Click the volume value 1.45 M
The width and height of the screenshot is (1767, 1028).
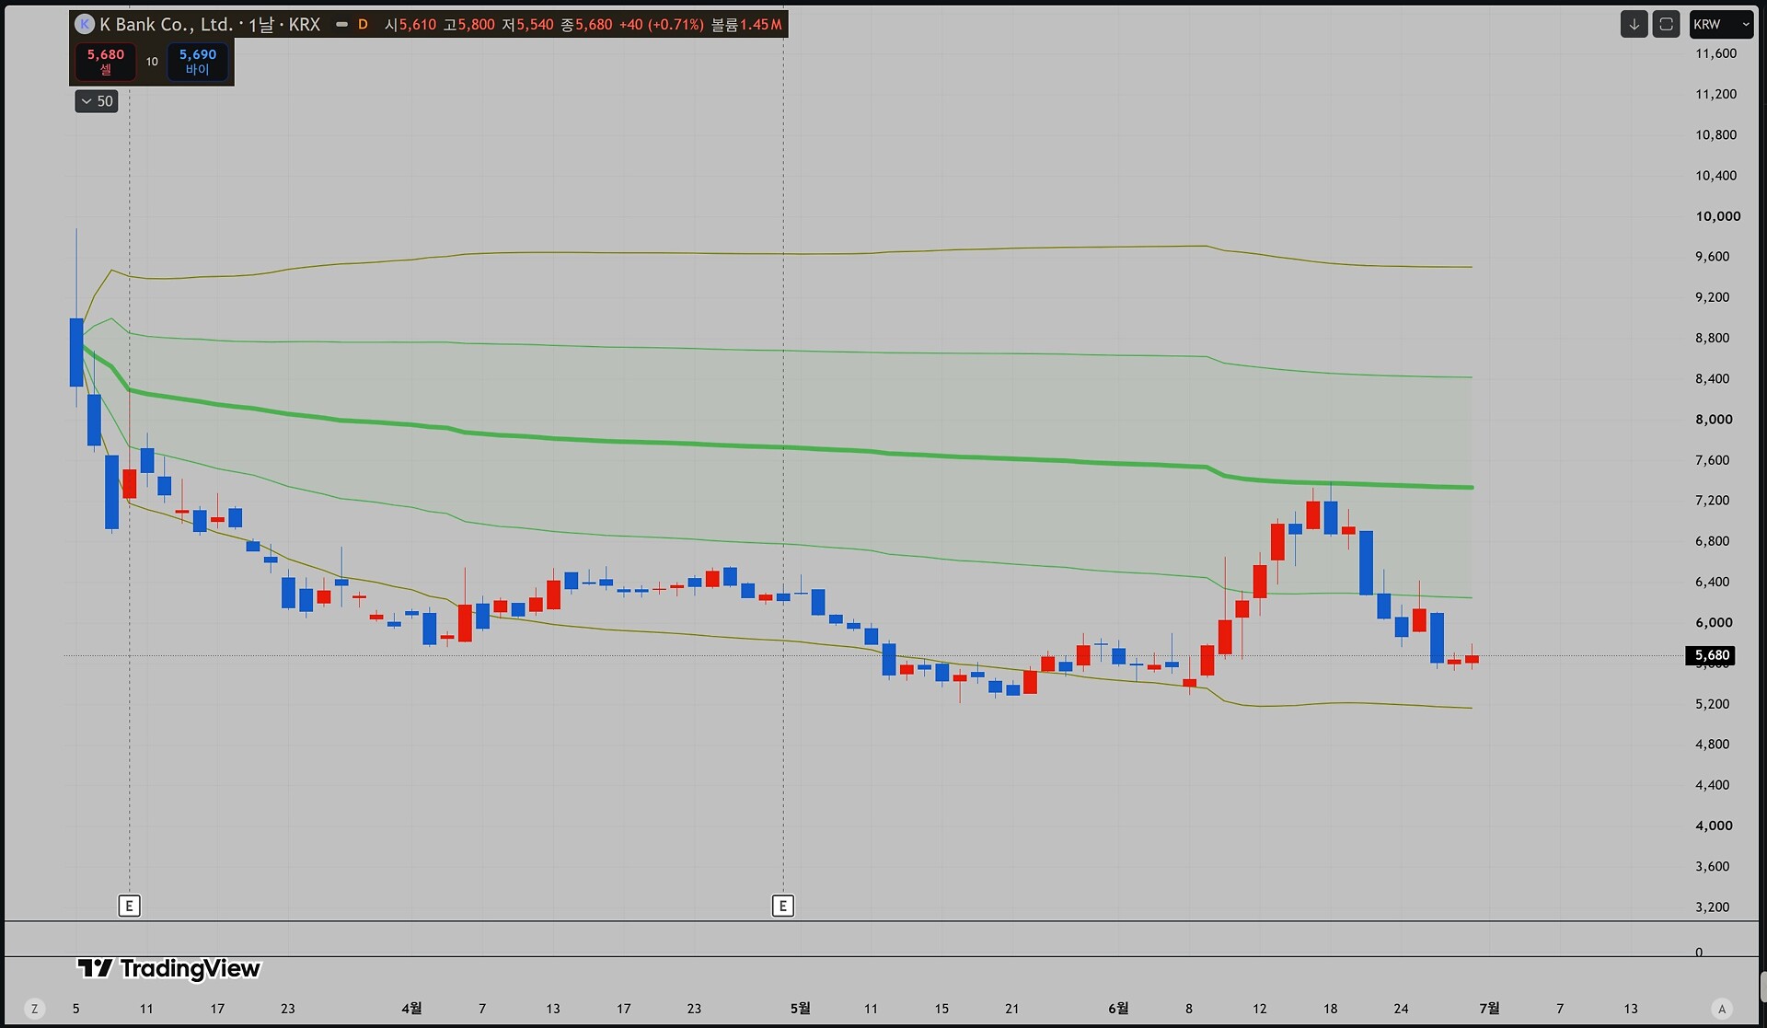(761, 25)
